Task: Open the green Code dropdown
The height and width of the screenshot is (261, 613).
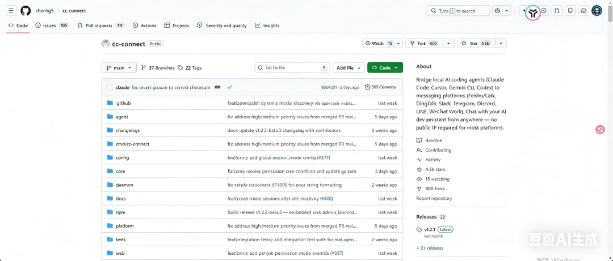Action: (385, 68)
